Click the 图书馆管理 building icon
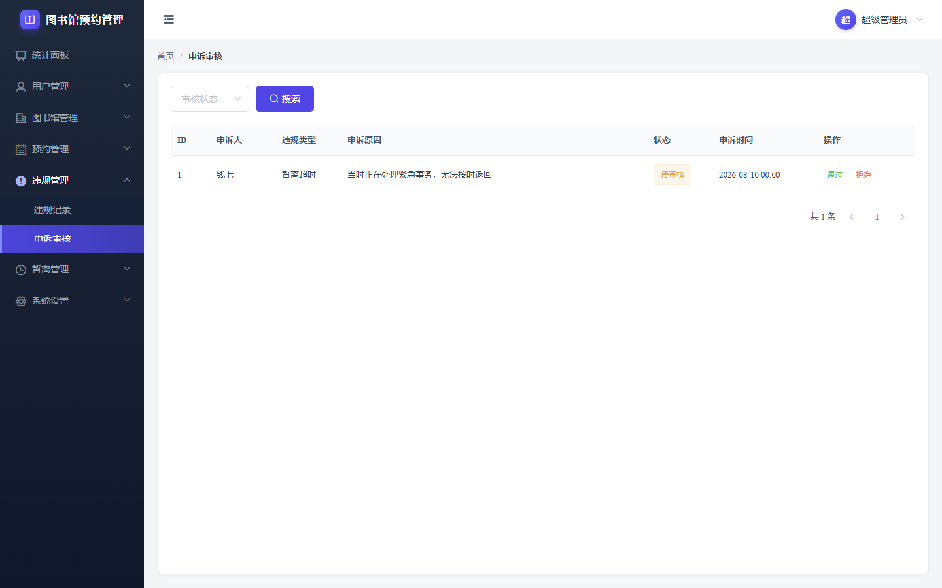Image resolution: width=942 pixels, height=588 pixels. (21, 118)
